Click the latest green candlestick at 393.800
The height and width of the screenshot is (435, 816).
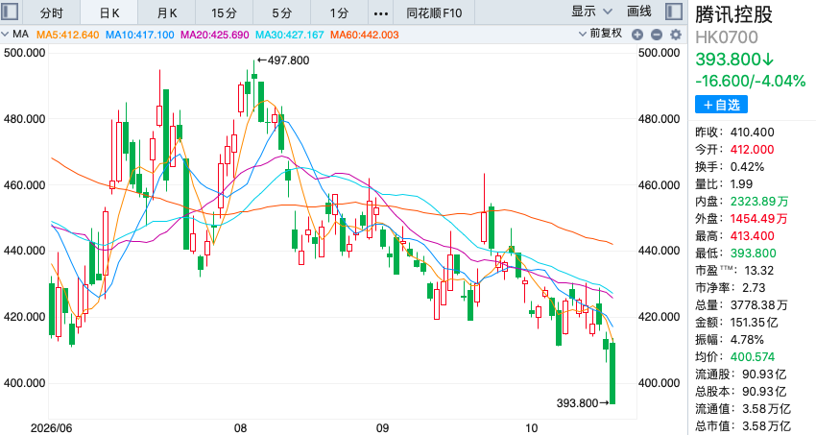tap(612, 374)
